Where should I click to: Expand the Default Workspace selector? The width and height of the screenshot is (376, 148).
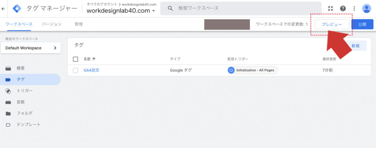31,48
